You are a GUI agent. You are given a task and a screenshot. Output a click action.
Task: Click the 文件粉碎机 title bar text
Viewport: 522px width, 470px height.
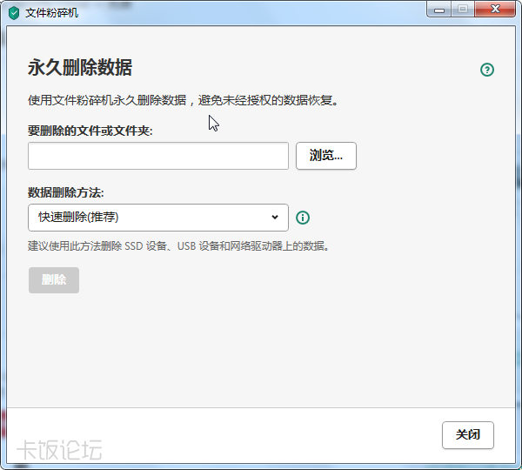52,13
